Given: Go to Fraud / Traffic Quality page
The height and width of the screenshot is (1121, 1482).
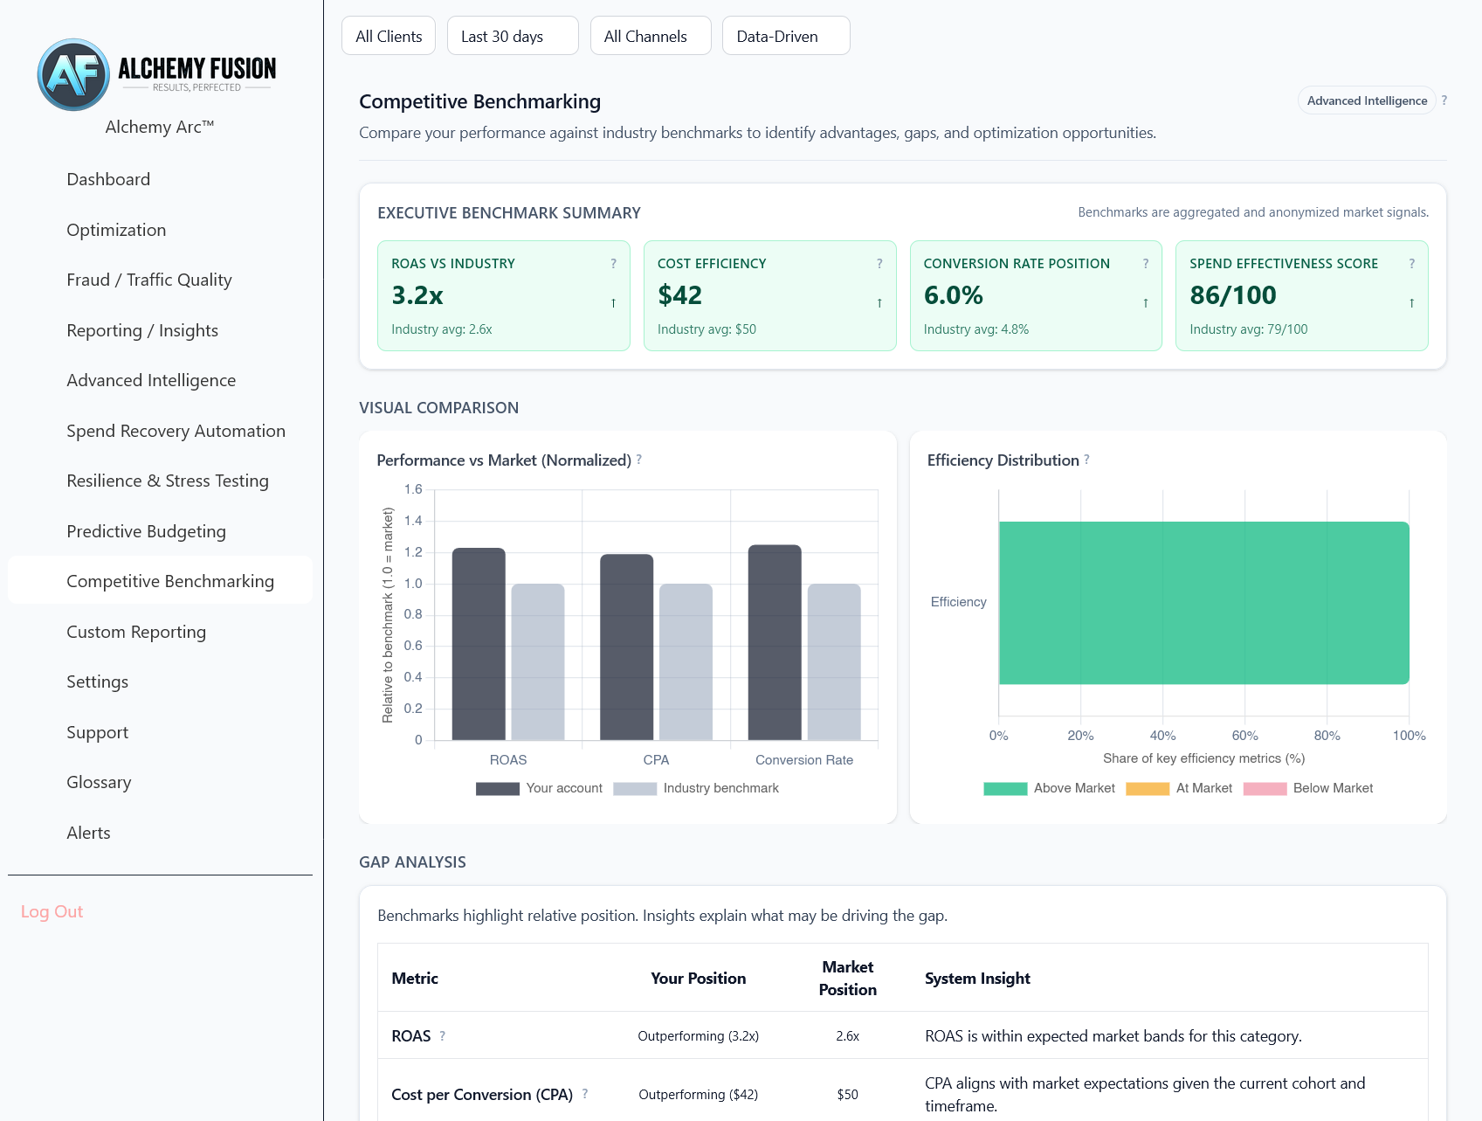Looking at the screenshot, I should (x=148, y=280).
